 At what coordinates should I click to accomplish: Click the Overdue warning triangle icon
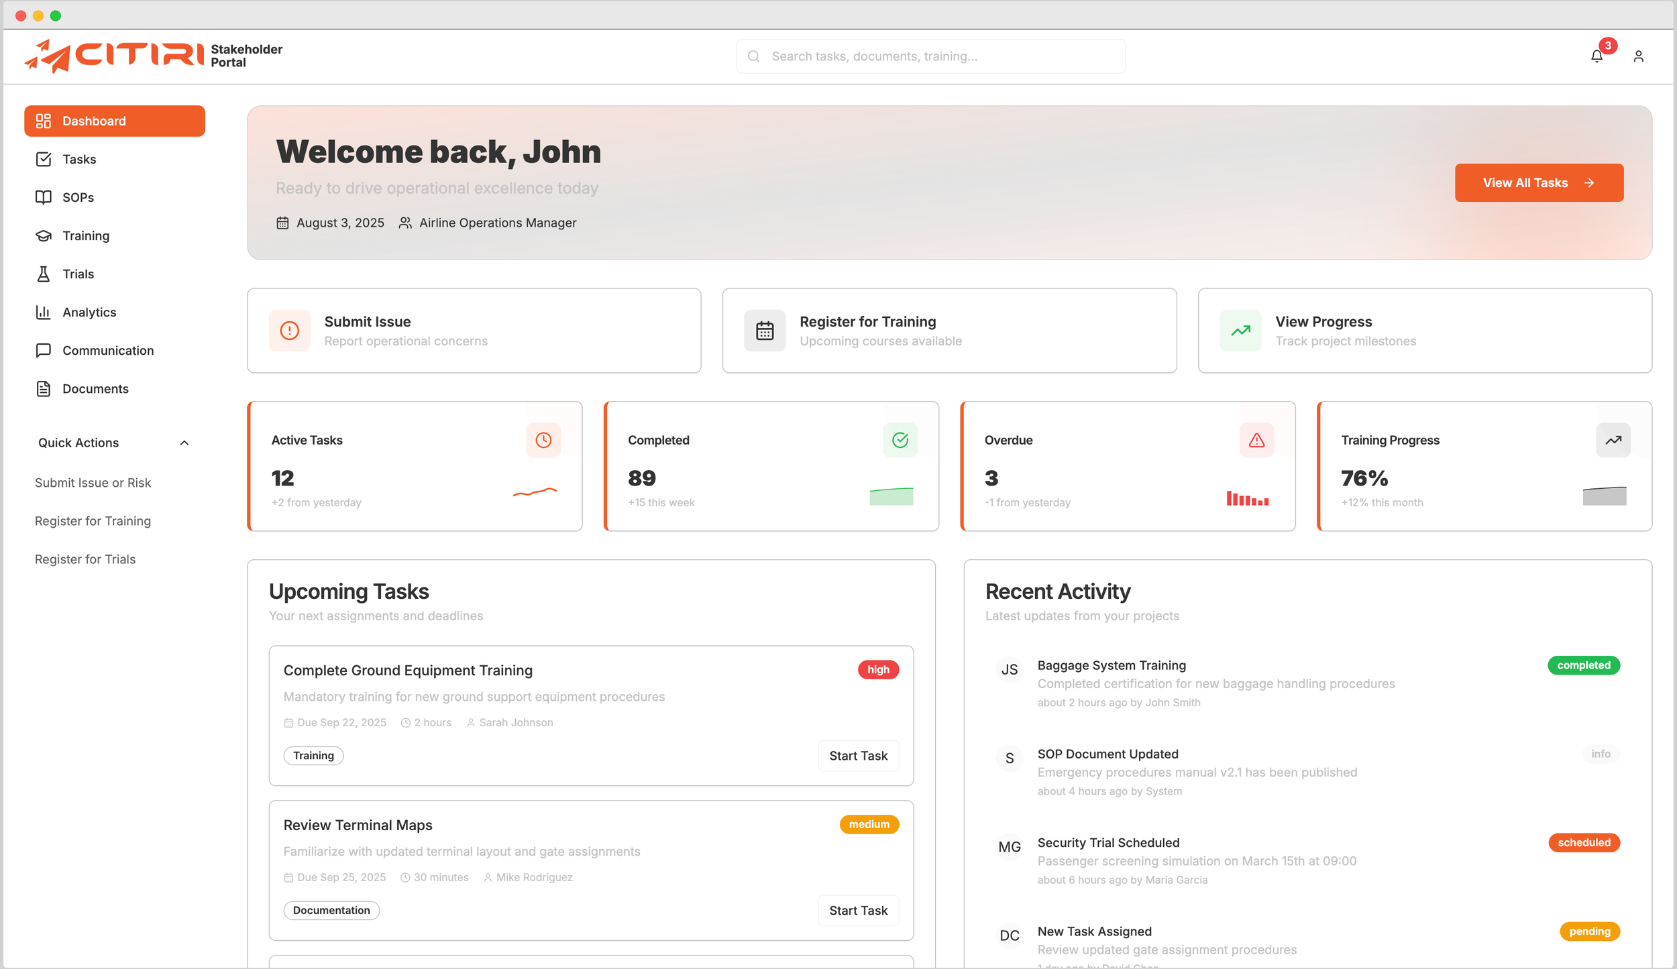coord(1256,440)
